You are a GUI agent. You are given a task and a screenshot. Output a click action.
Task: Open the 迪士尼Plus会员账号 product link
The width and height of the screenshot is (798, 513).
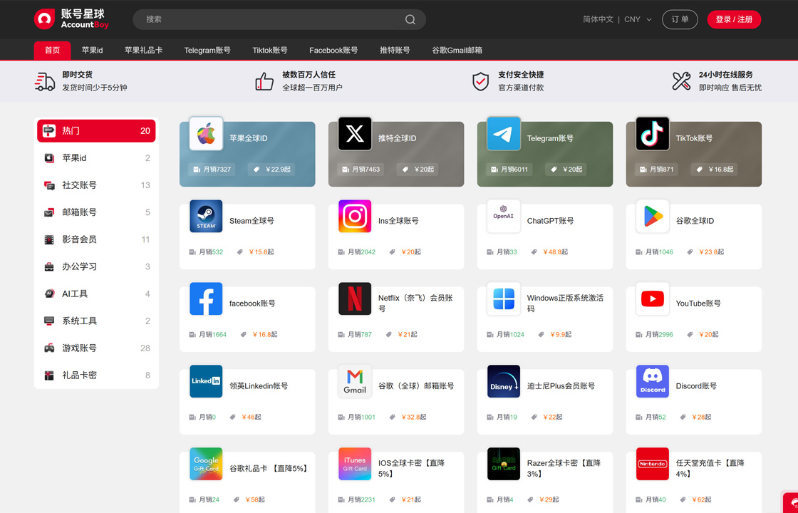coord(561,385)
